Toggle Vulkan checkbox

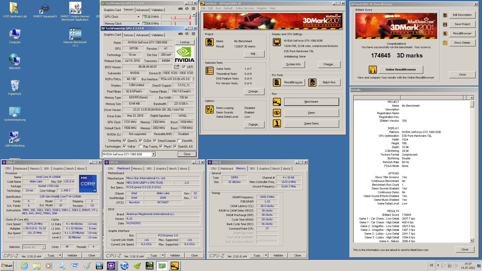click(x=125, y=147)
